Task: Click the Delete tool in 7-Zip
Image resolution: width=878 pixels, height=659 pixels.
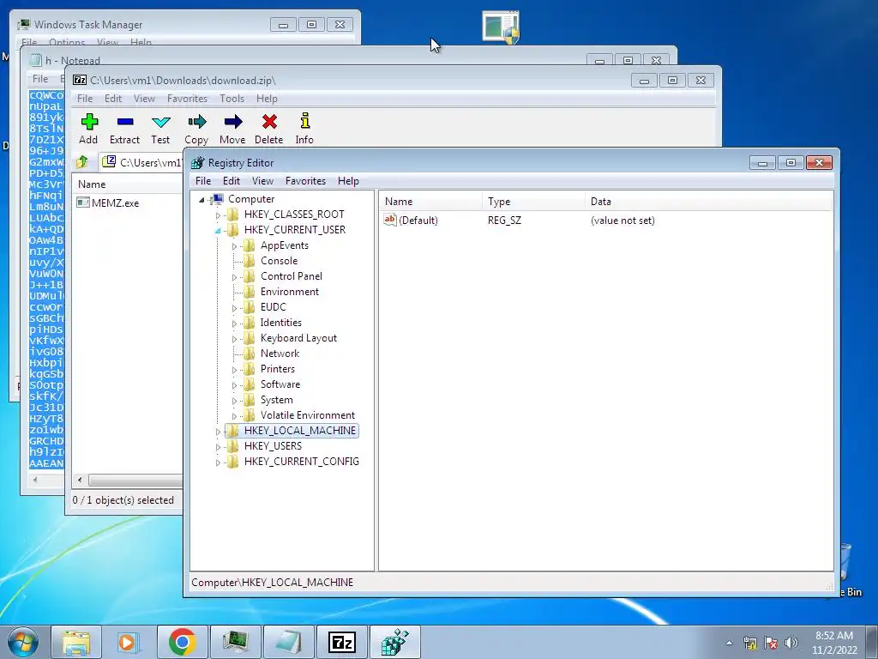Action: (268, 129)
